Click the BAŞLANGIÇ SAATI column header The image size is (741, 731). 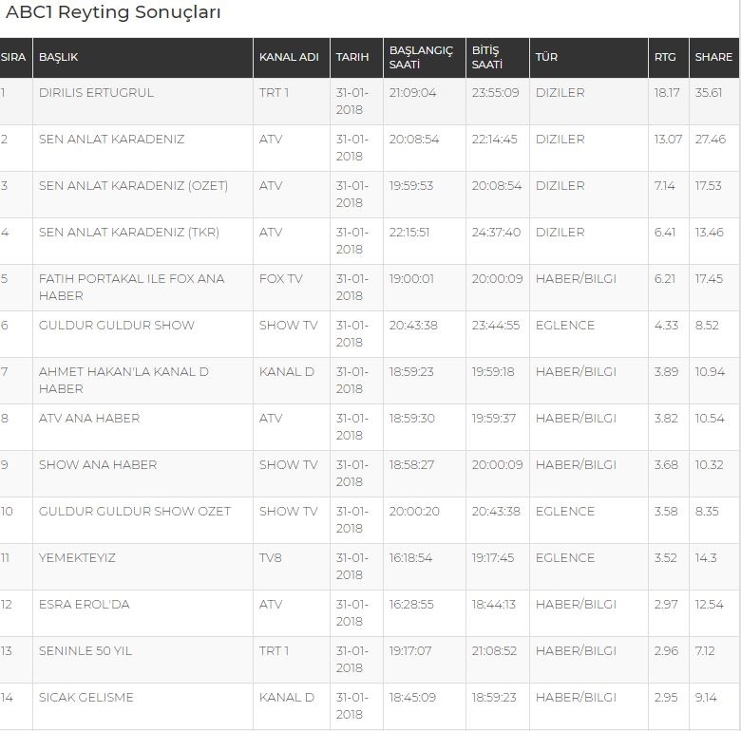(421, 57)
